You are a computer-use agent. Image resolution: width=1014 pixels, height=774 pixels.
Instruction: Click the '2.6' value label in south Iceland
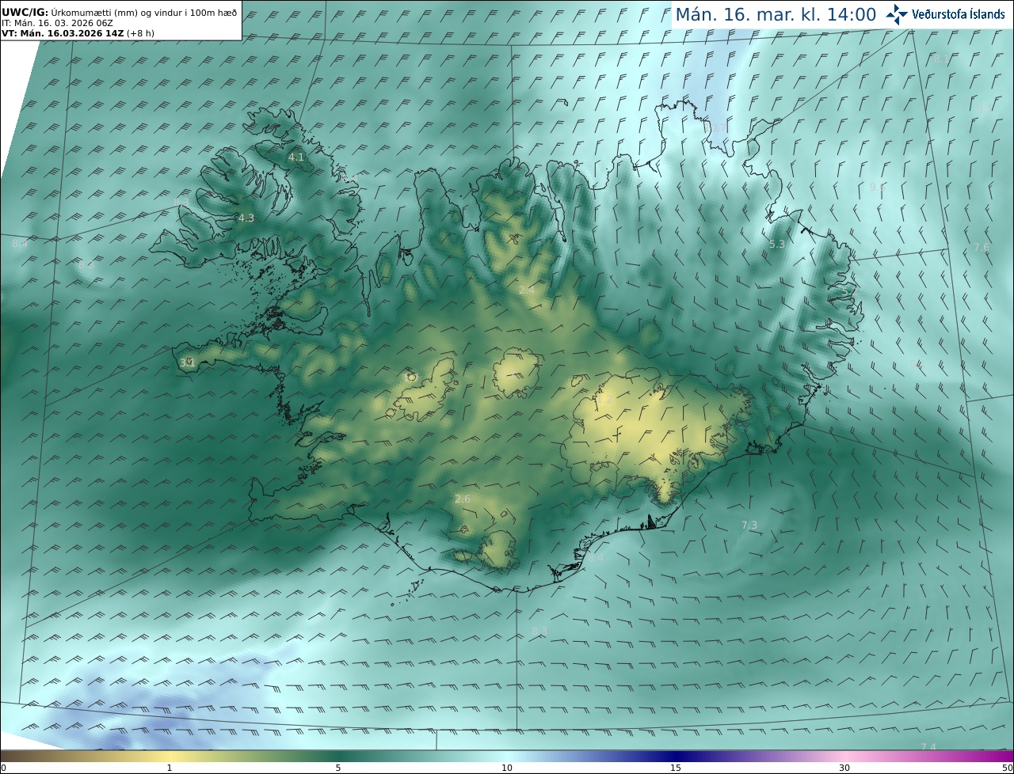(x=463, y=499)
